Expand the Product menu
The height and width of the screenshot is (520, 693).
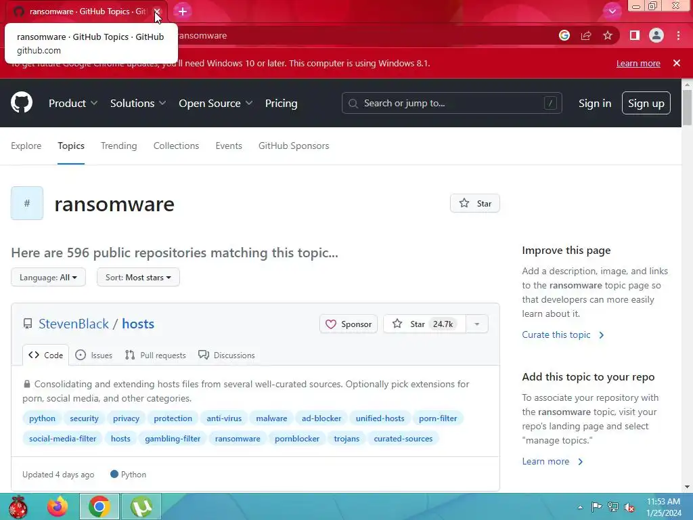point(73,104)
